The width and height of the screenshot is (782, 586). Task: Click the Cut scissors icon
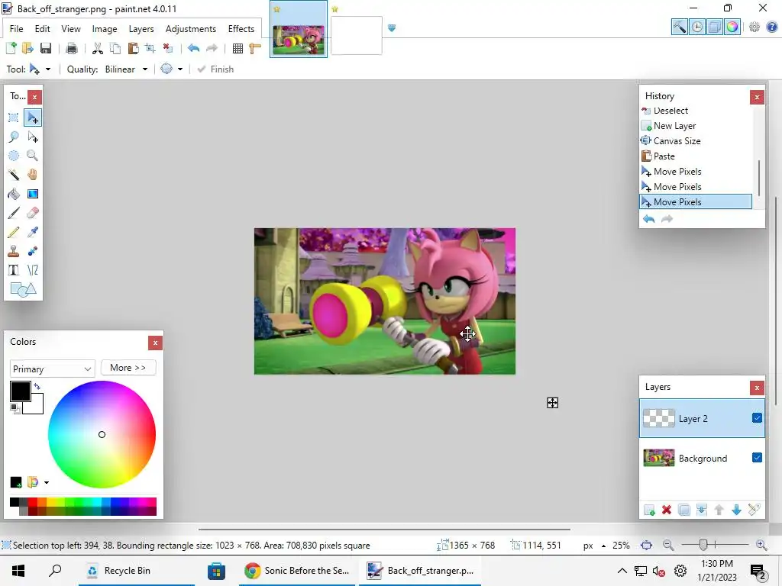(97, 48)
